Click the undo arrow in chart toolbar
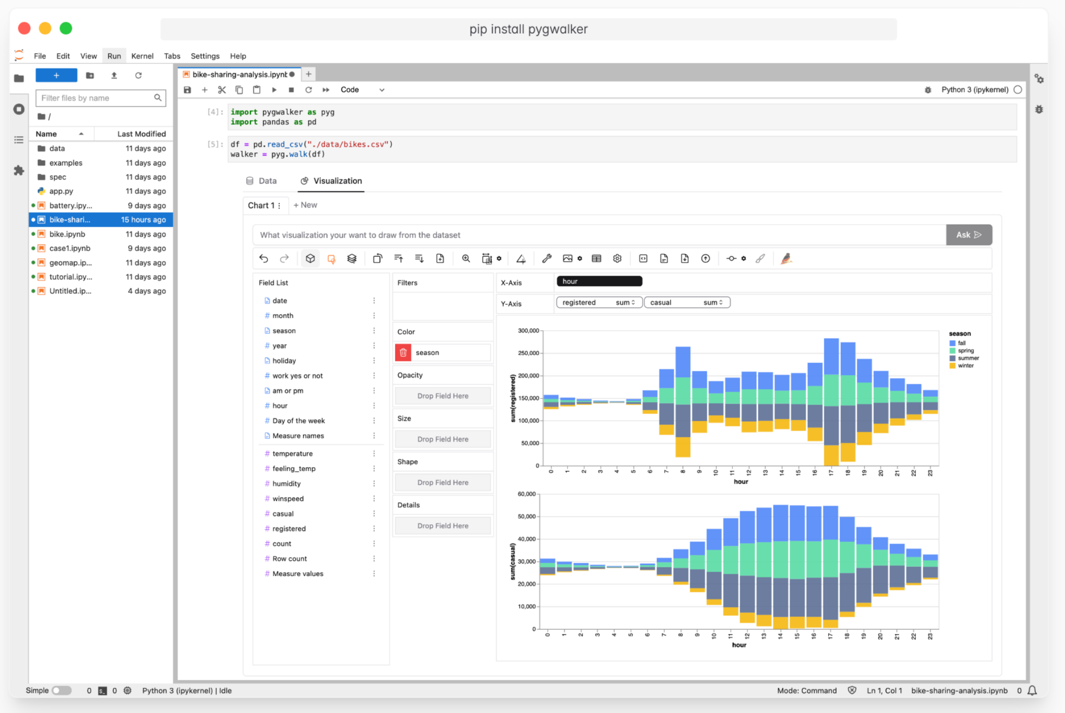1065x713 pixels. [264, 258]
